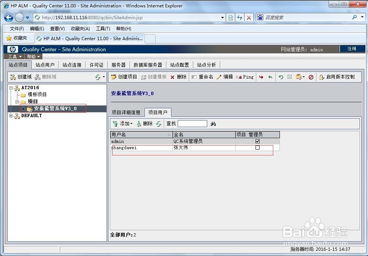368x256 pixels.
Task: Select the DEFAULT domain in tree
Action: point(31,116)
